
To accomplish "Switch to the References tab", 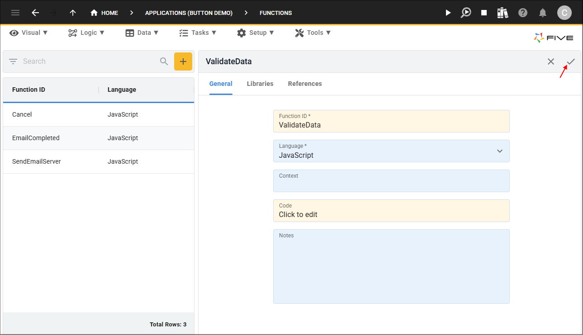I will (x=305, y=84).
